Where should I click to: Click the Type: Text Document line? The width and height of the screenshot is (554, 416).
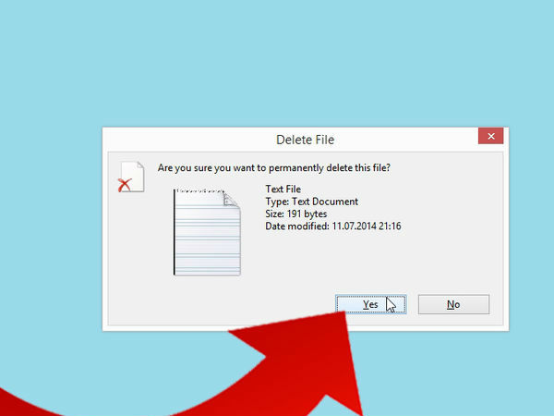pyautogui.click(x=311, y=202)
